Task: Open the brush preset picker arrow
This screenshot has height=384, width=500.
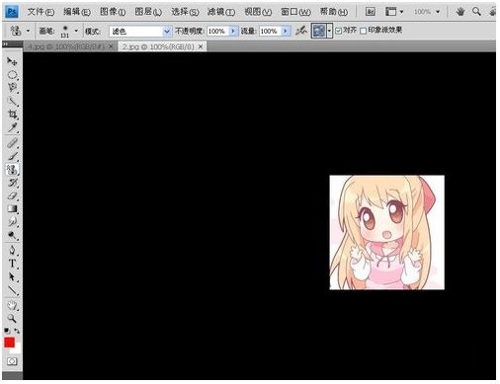Action: pyautogui.click(x=76, y=31)
